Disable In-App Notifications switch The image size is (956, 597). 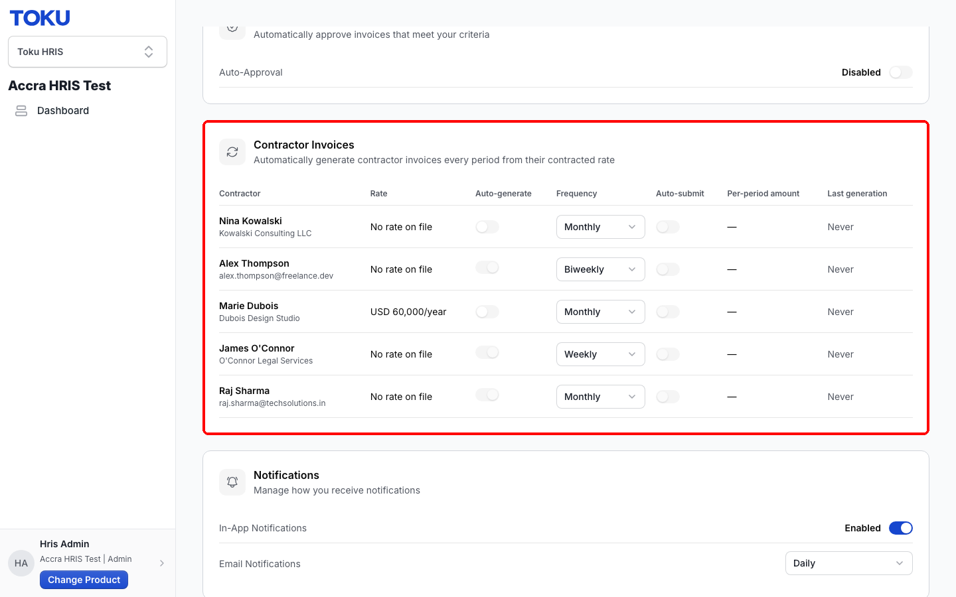[x=901, y=528]
